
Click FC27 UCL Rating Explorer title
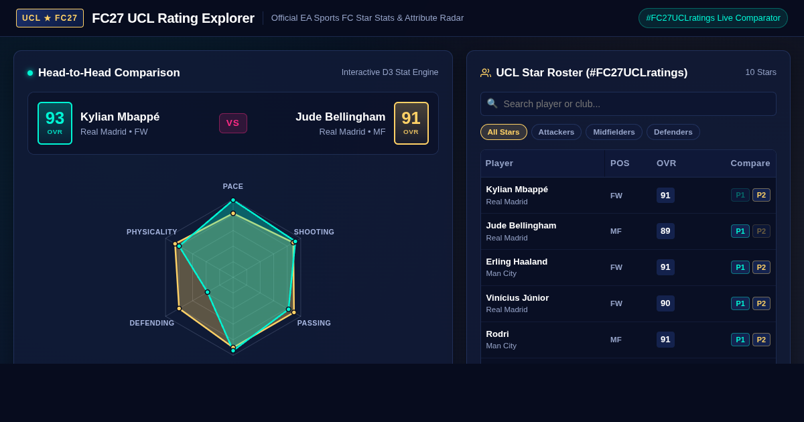pos(173,18)
